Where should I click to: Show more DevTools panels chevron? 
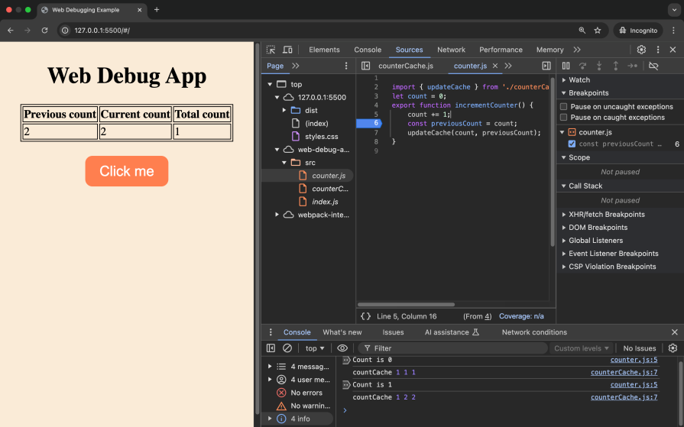577,50
